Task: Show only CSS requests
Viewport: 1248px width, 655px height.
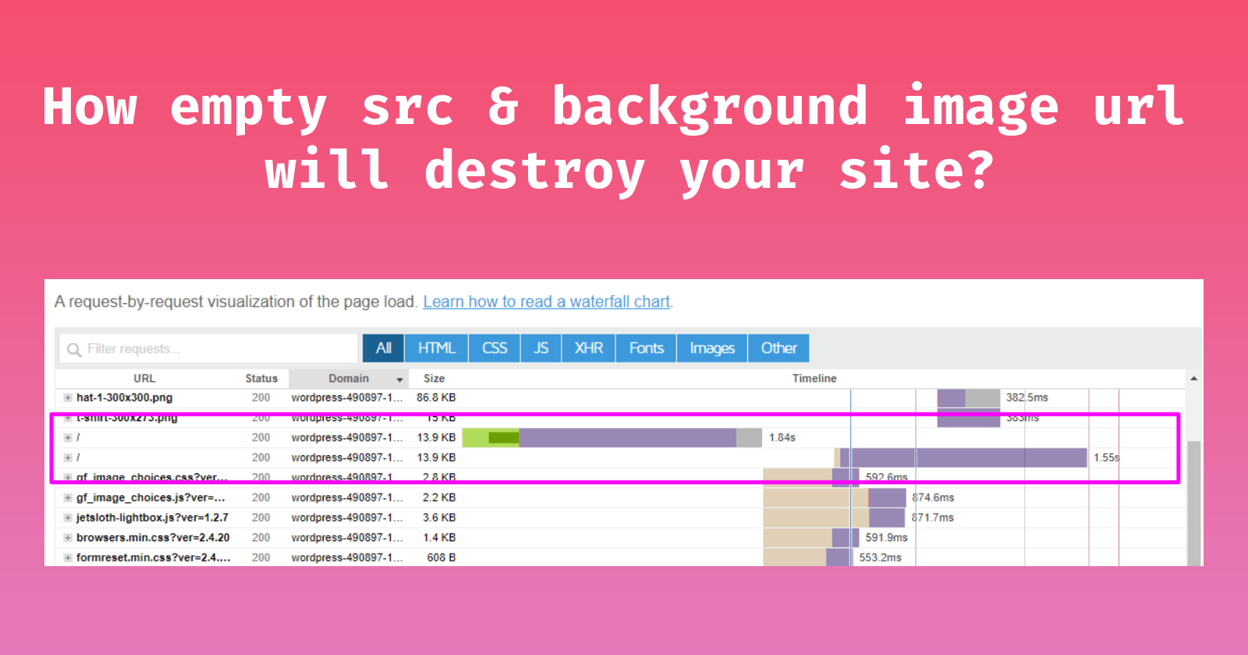Action: (495, 349)
